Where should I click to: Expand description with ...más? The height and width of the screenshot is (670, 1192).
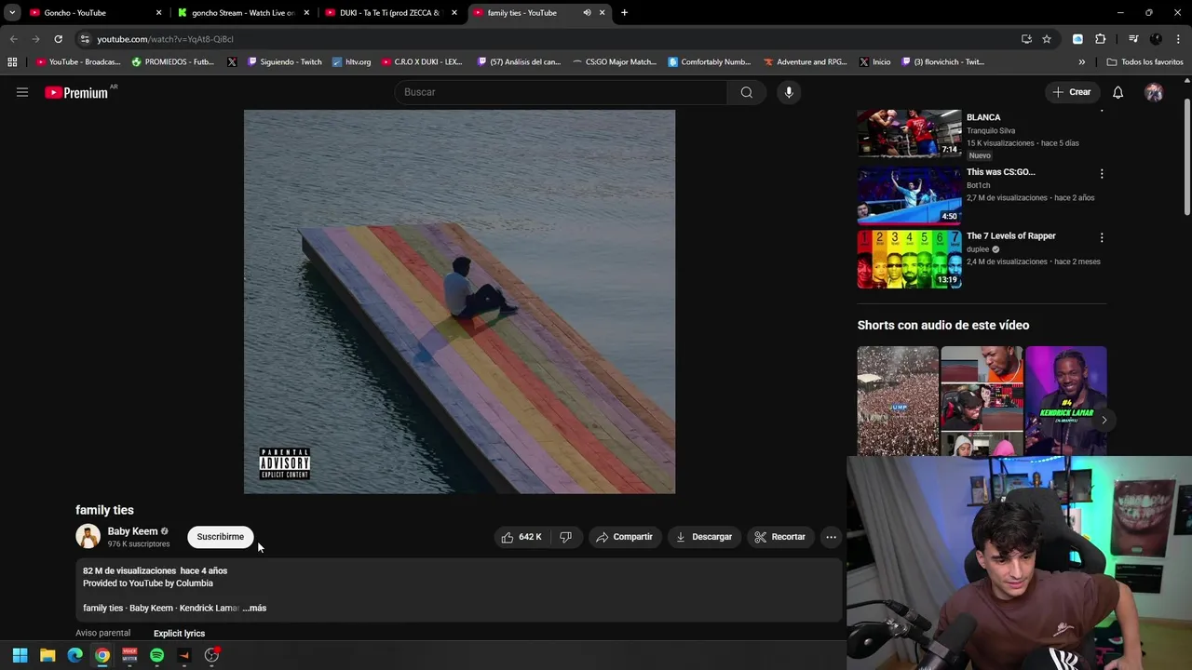(254, 609)
